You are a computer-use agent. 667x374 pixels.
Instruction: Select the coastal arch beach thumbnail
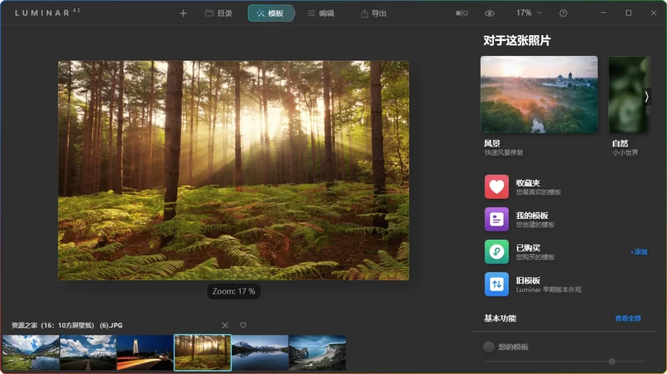coord(317,352)
